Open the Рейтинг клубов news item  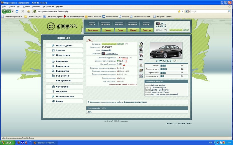coord(158,85)
